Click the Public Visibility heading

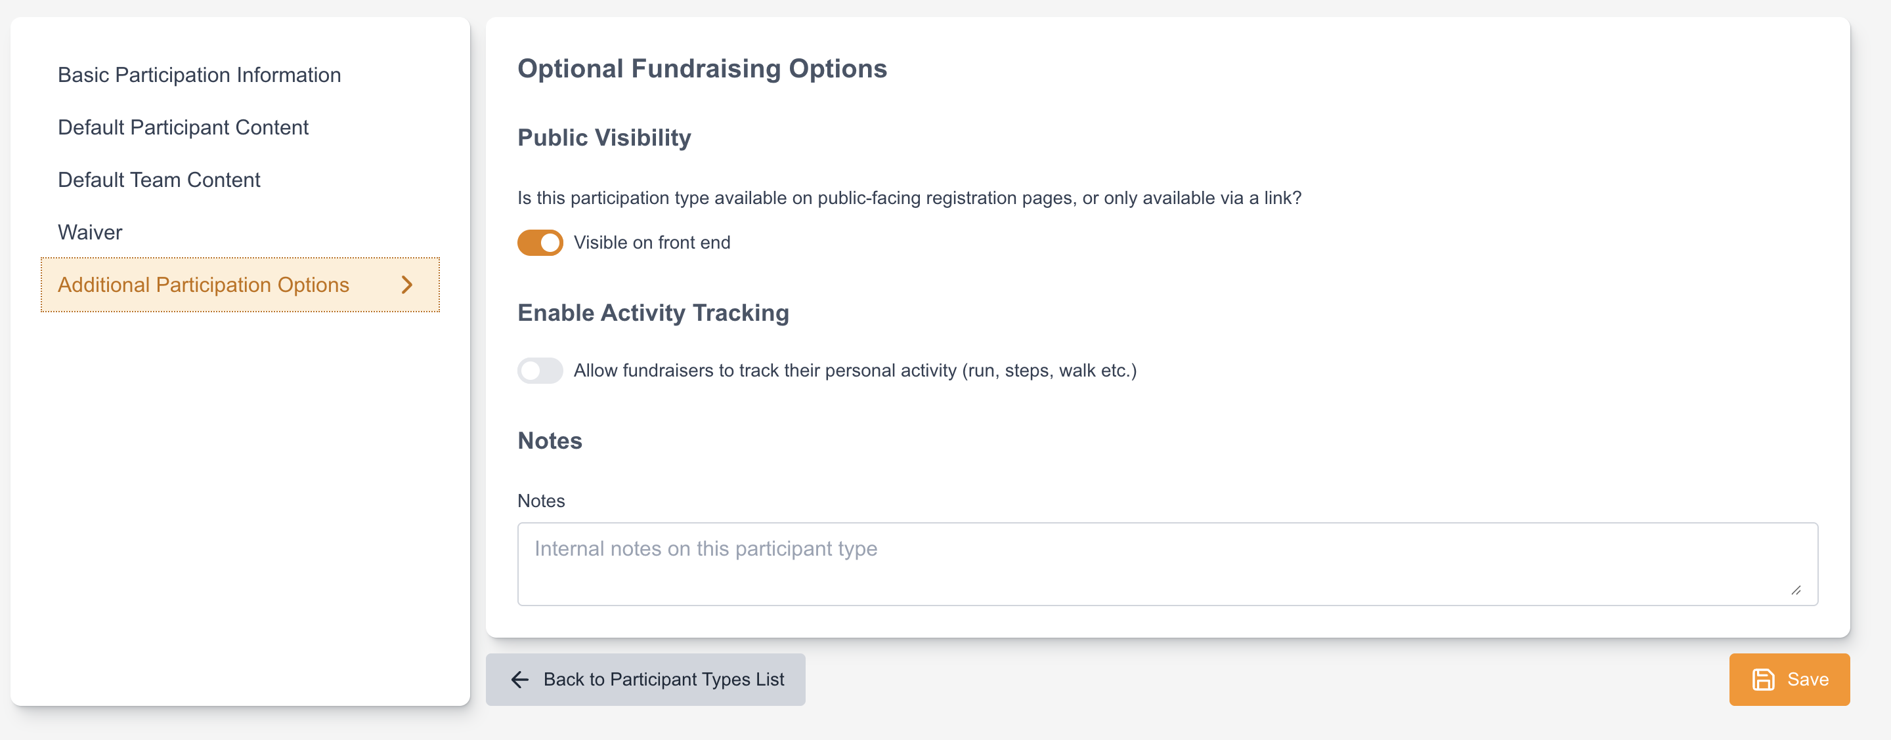pyautogui.click(x=604, y=138)
